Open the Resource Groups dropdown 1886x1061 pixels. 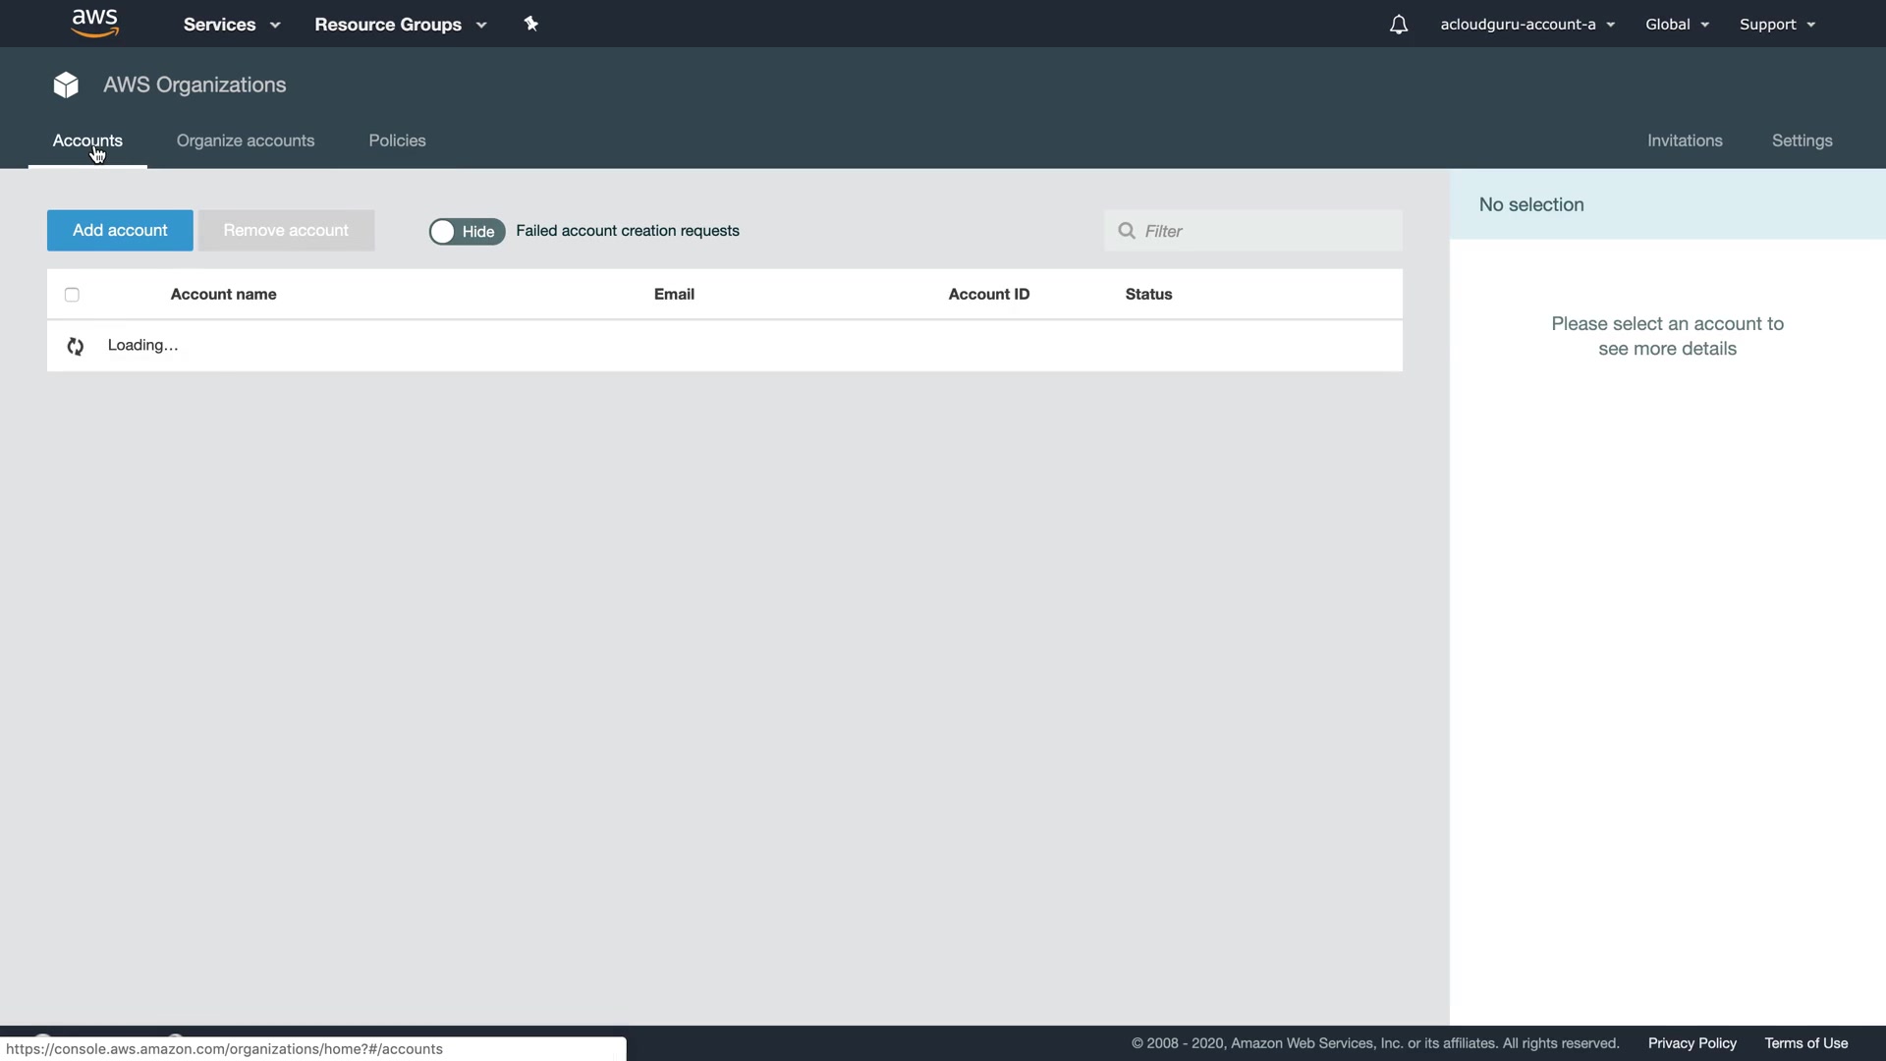tap(400, 25)
